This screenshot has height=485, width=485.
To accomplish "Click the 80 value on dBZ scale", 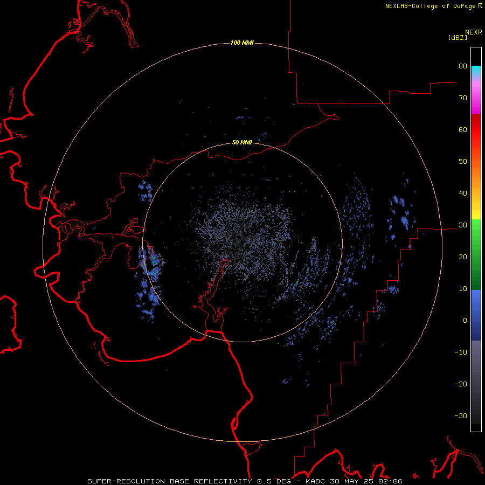I will [x=463, y=66].
